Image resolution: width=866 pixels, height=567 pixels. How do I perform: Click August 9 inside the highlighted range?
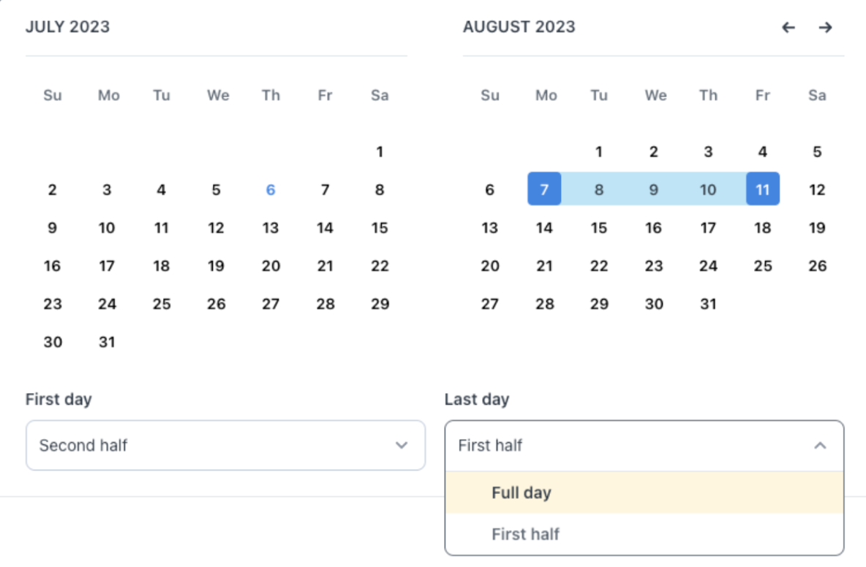(653, 189)
